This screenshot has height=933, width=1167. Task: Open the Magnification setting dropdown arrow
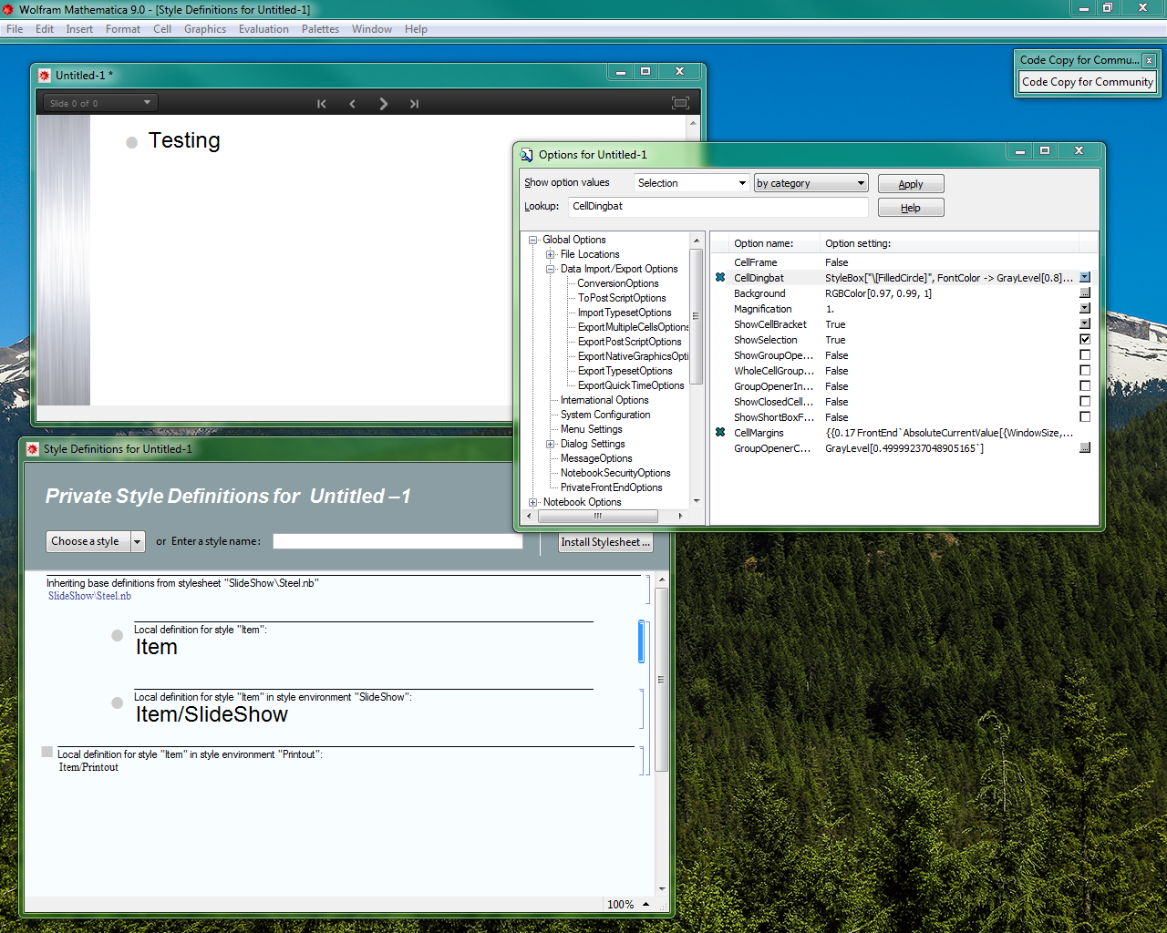tap(1085, 309)
